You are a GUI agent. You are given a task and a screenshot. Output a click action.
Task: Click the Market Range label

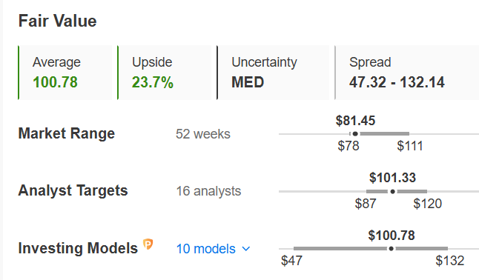pyautogui.click(x=67, y=134)
